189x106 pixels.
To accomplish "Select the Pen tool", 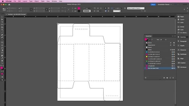I will pyautogui.click(x=2, y=35).
